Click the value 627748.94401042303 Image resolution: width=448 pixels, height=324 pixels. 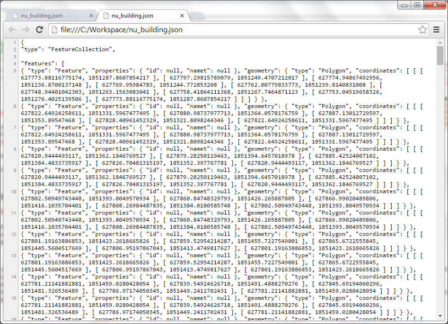coord(51,92)
